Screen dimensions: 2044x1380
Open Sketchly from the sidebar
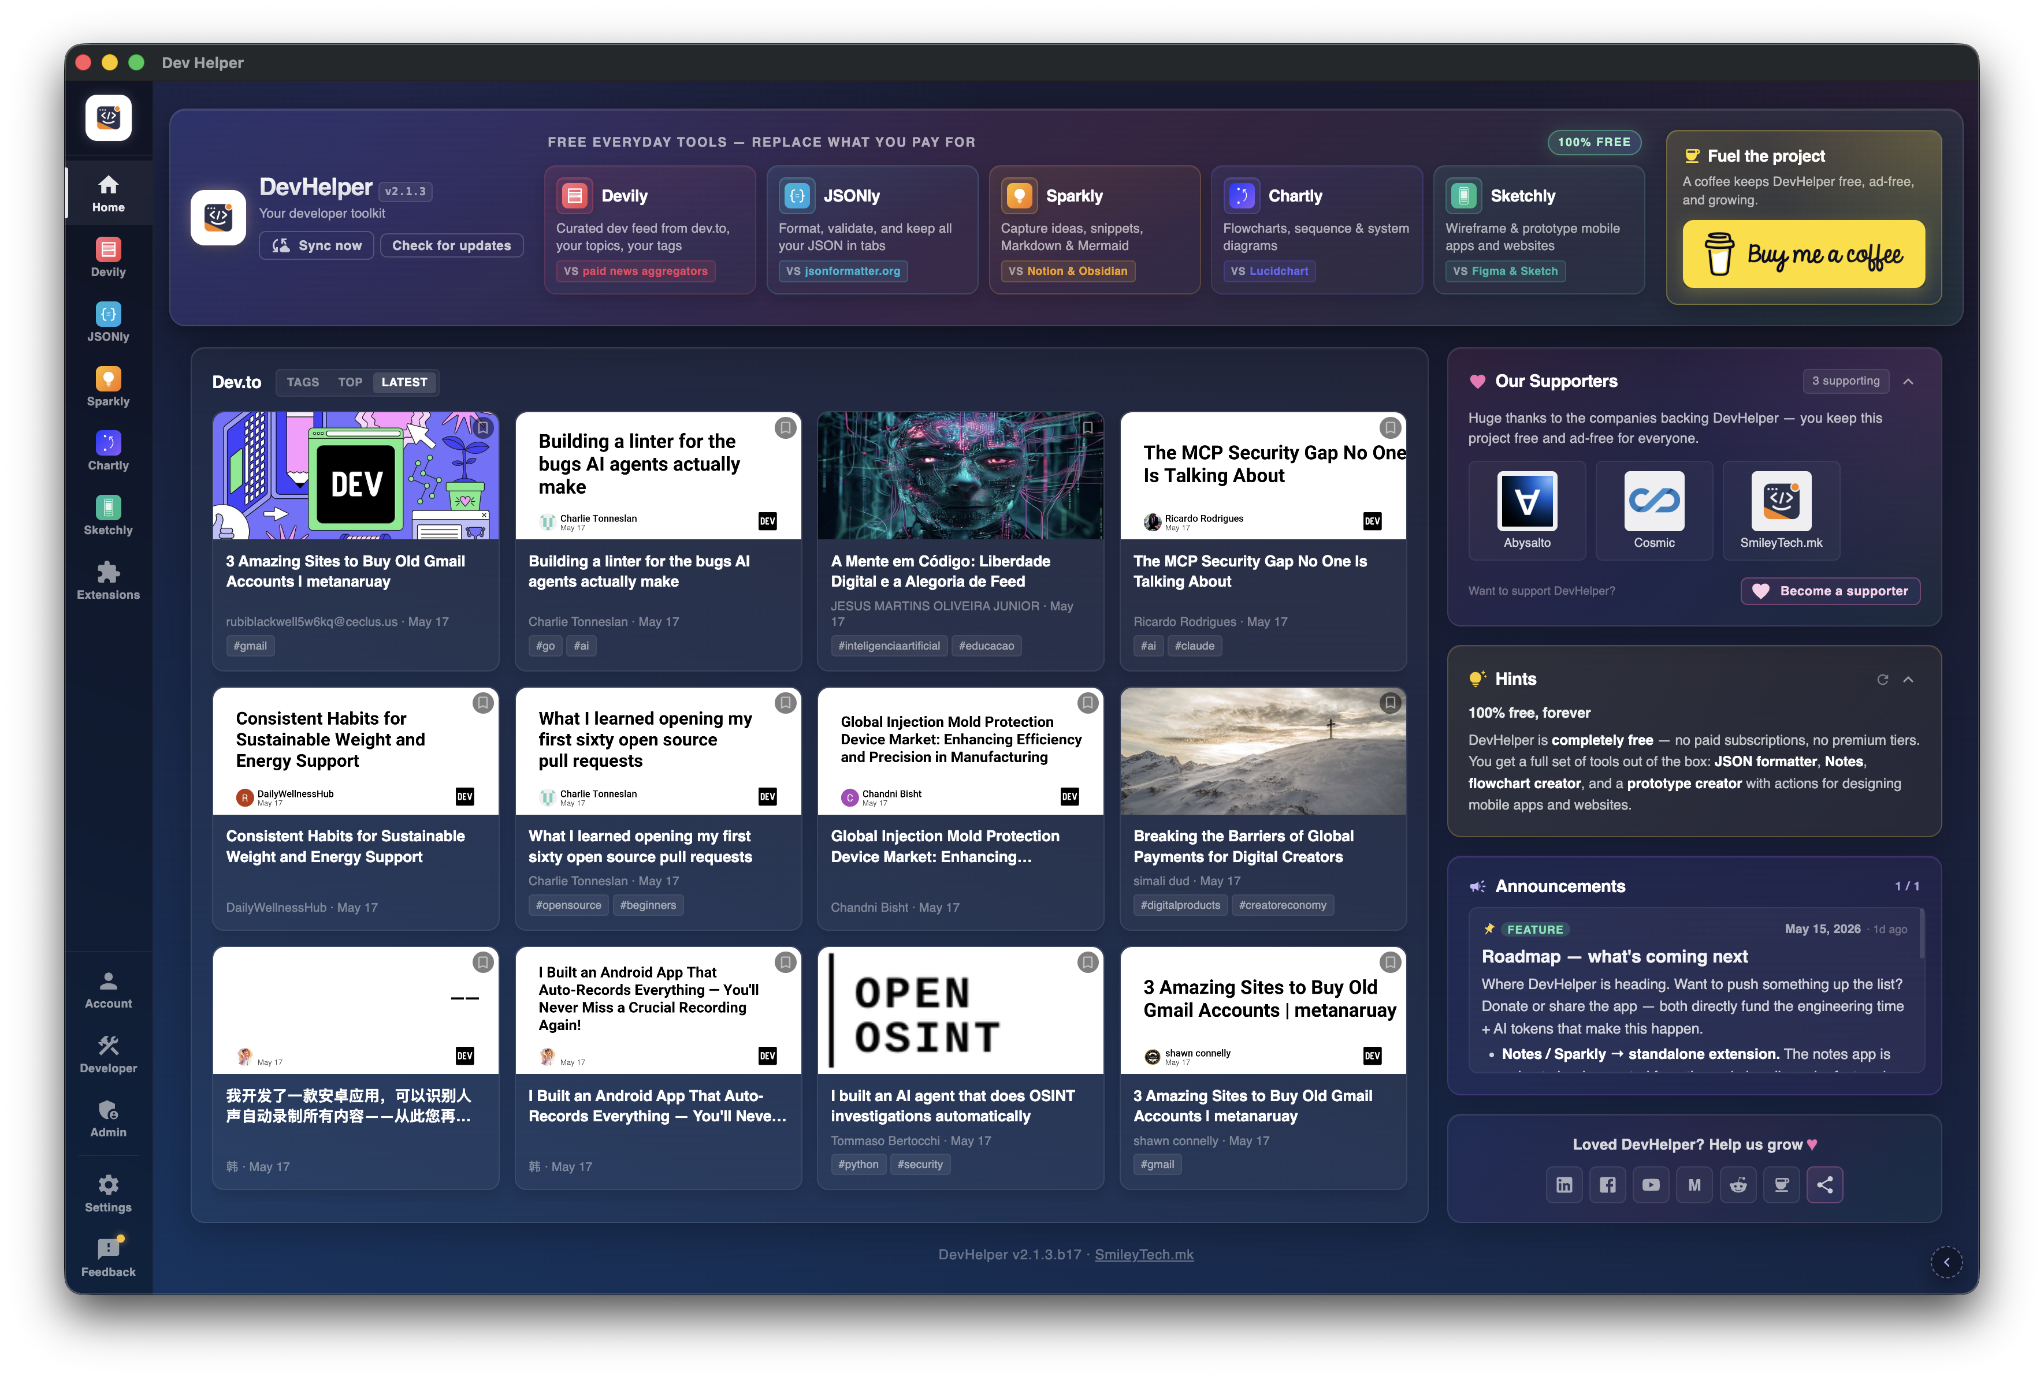pos(108,516)
